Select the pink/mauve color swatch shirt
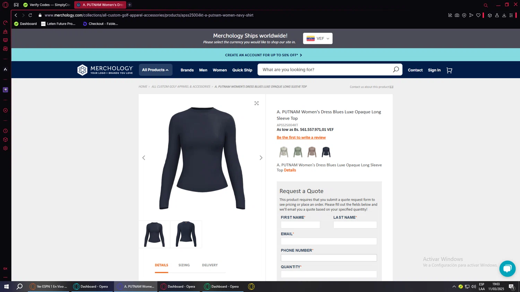This screenshot has height=292, width=520. [312, 152]
